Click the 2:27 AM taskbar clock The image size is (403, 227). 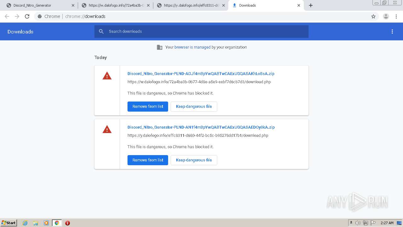pyautogui.click(x=387, y=223)
